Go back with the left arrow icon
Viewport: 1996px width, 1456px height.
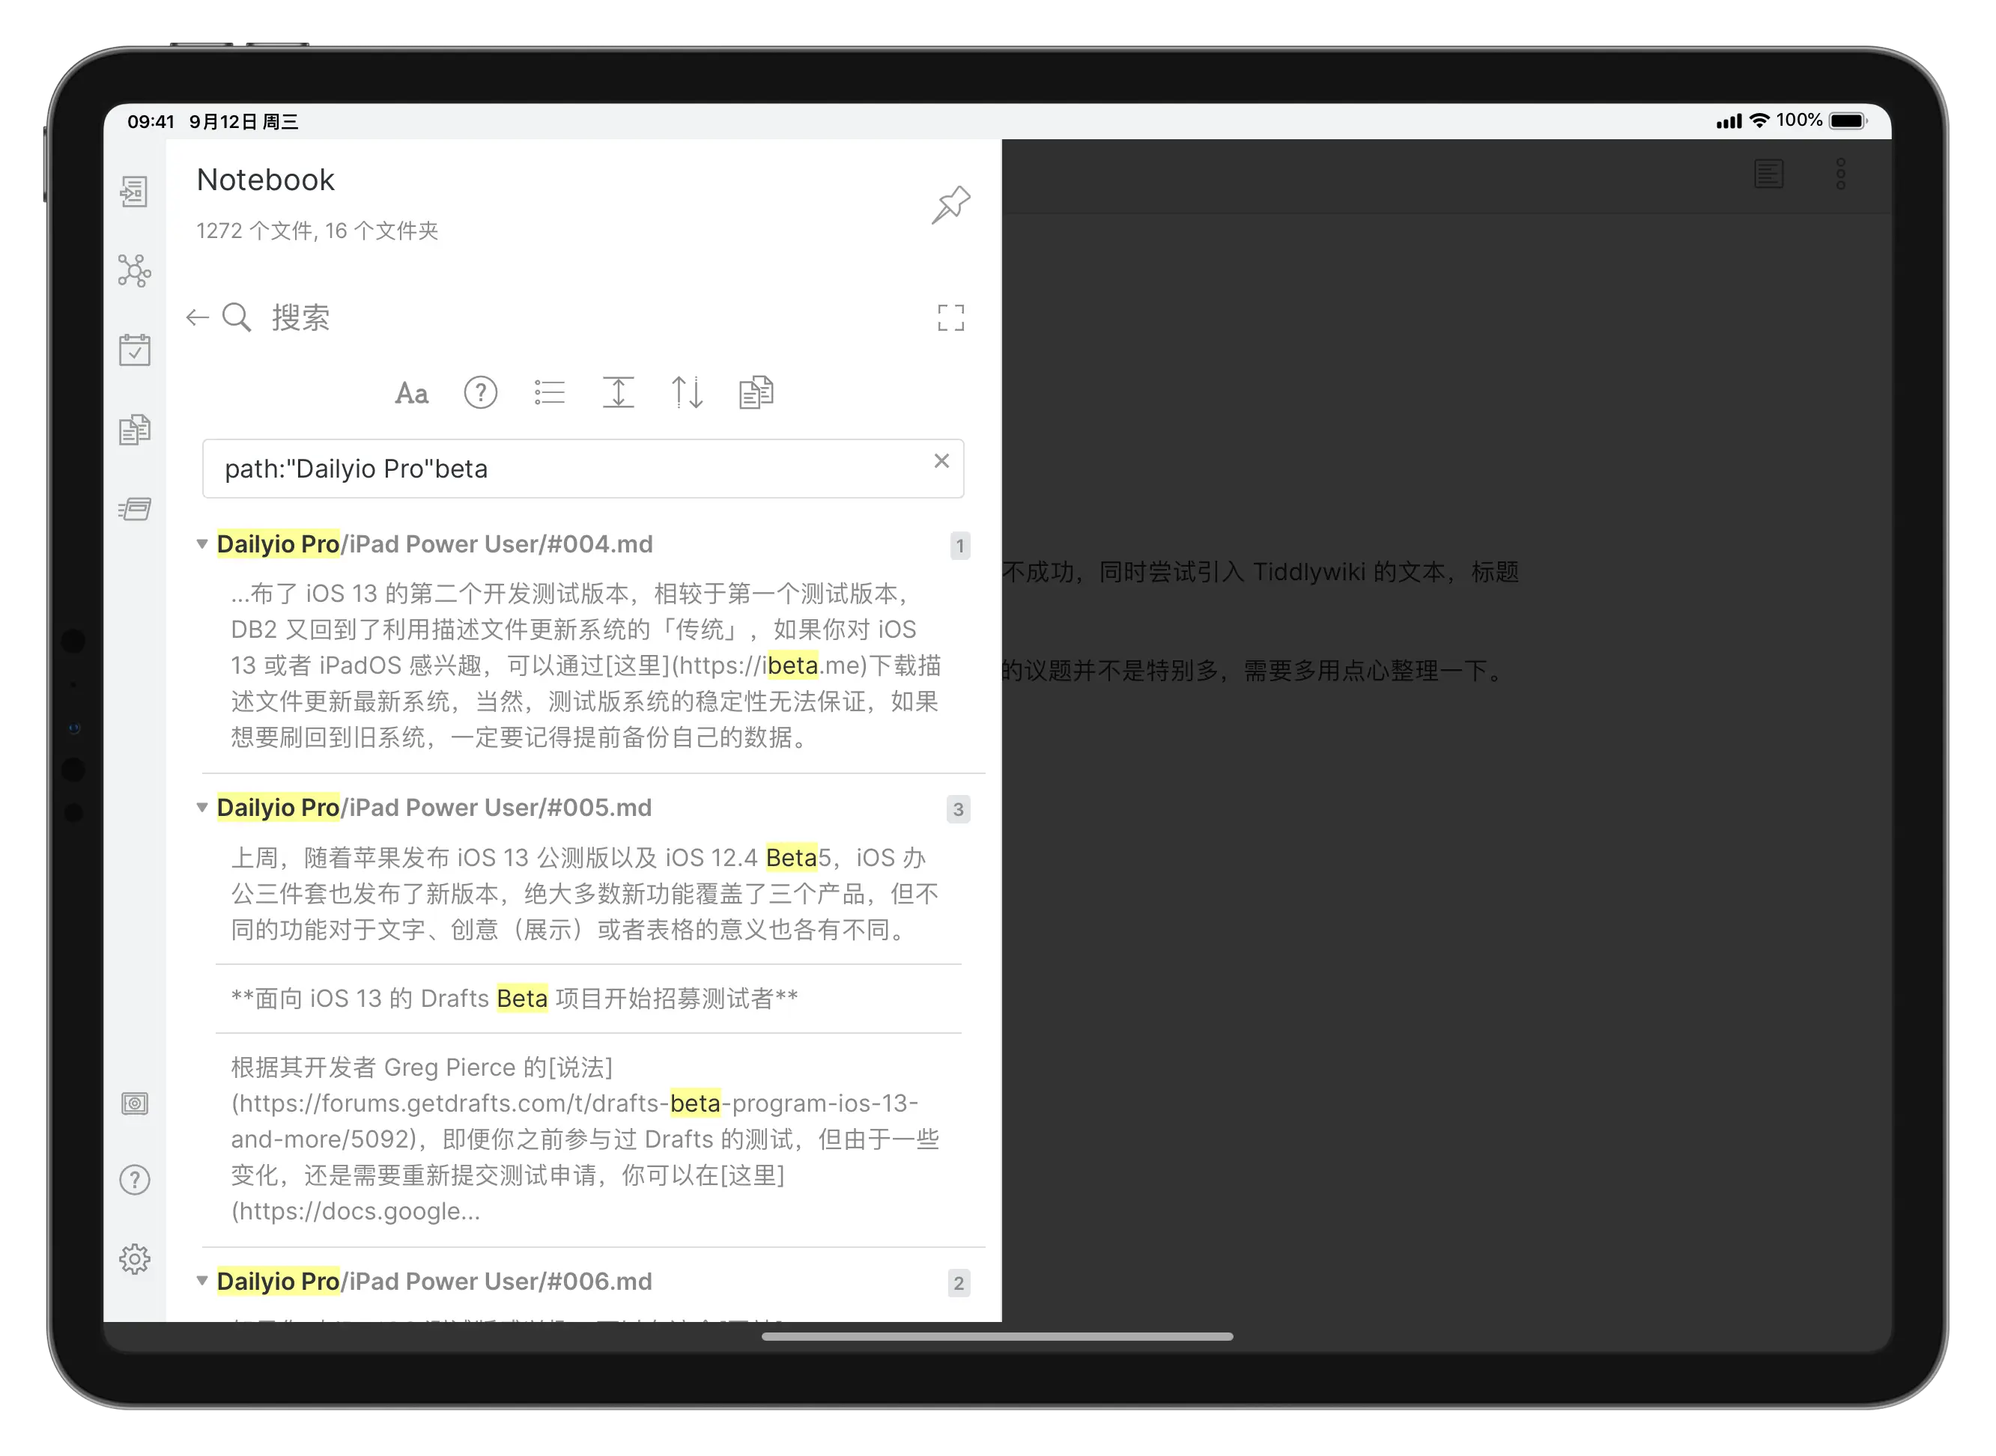pyautogui.click(x=198, y=317)
